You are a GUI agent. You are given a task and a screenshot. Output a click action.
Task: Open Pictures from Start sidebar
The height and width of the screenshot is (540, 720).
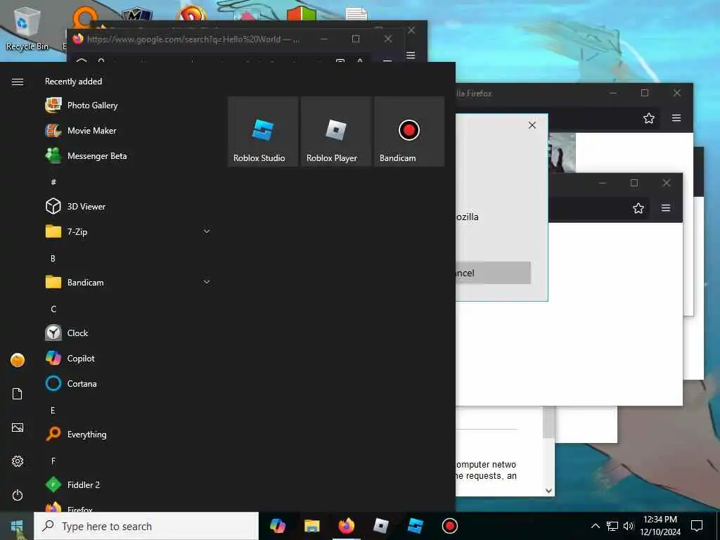coord(18,427)
